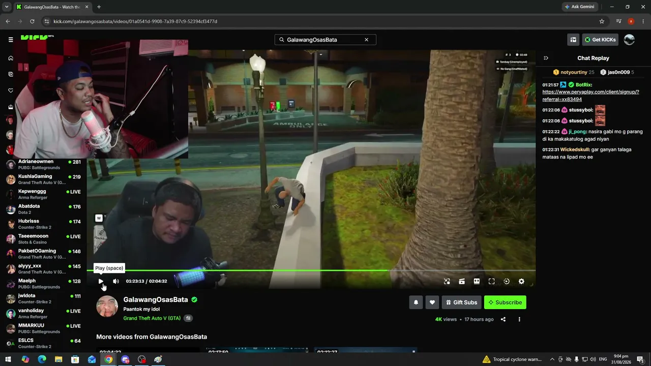Open Chrome tab search dropdown
Image resolution: width=651 pixels, height=366 pixels.
(7, 7)
